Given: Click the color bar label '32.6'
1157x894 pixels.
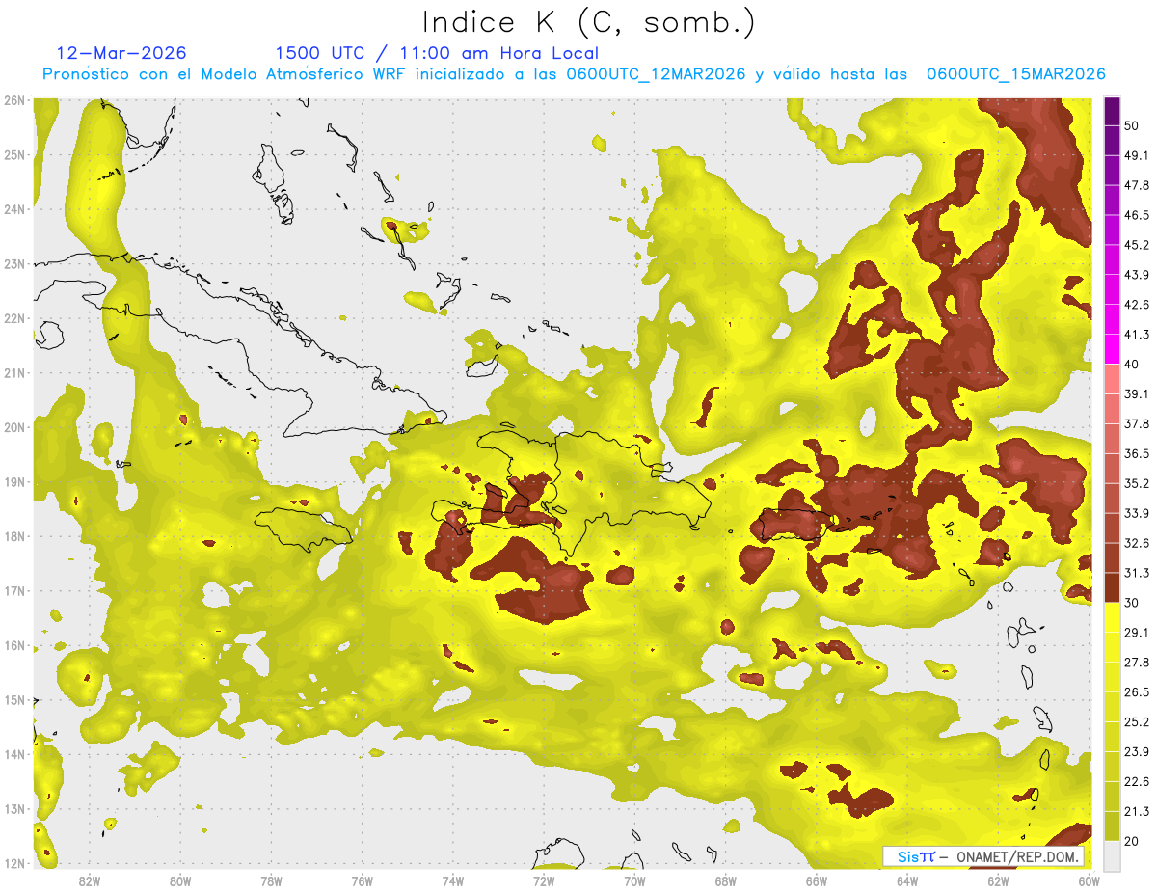Looking at the screenshot, I should [1137, 543].
